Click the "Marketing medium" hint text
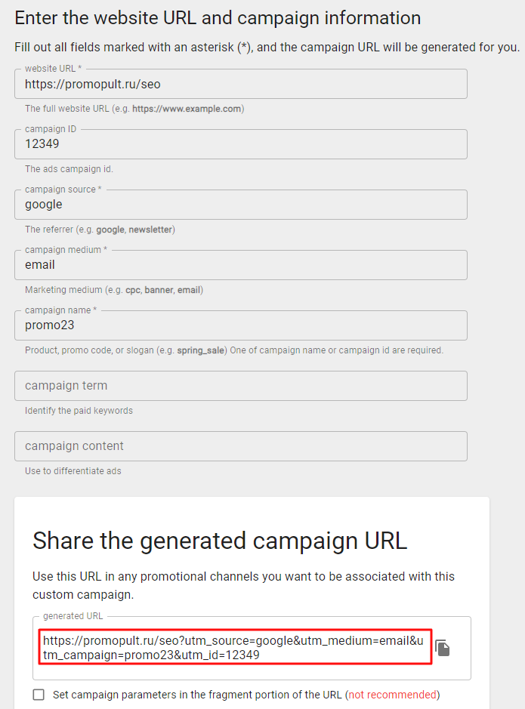 113,290
